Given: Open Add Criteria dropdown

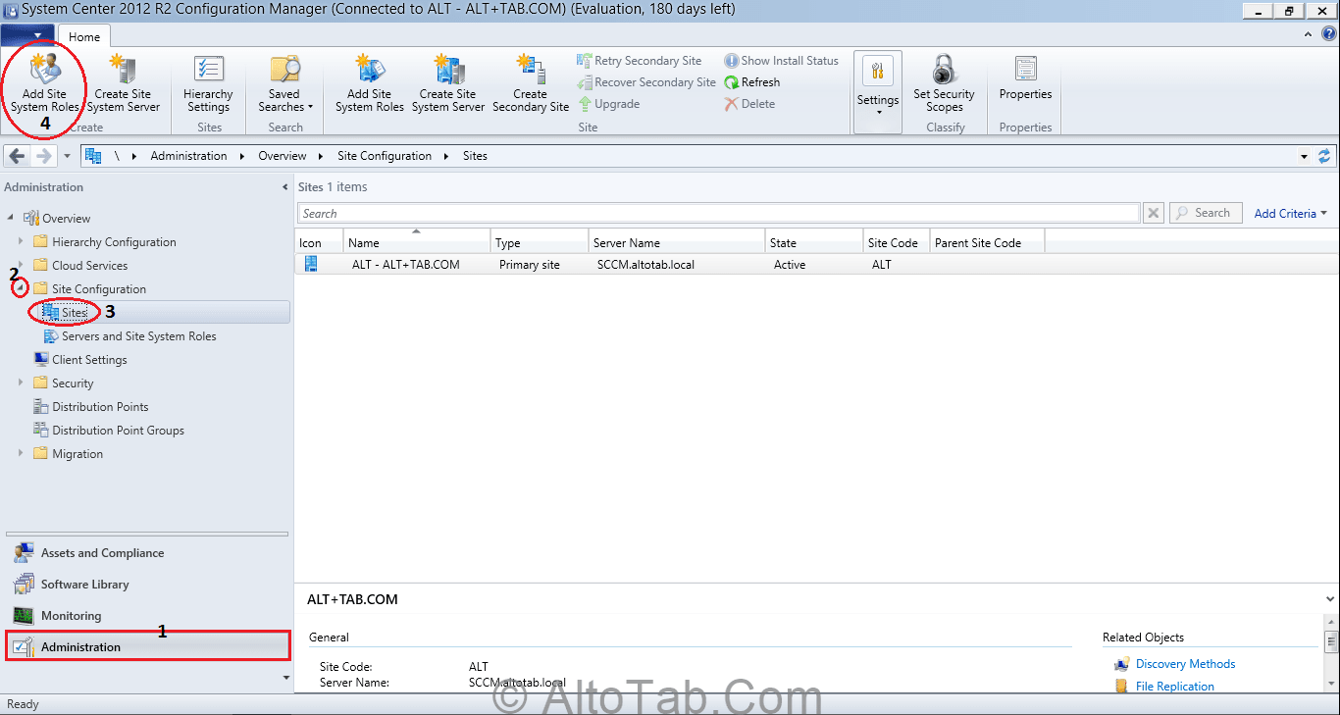Looking at the screenshot, I should (1290, 213).
